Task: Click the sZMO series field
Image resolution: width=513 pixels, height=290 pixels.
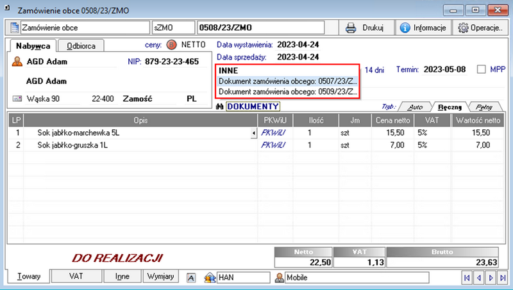Action: tap(173, 28)
